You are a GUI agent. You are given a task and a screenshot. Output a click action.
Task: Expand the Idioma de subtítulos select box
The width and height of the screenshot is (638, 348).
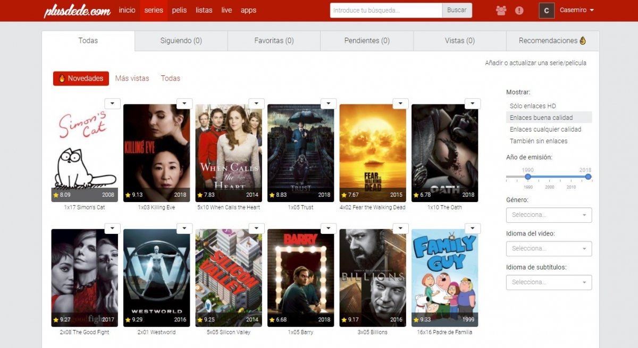(x=549, y=282)
